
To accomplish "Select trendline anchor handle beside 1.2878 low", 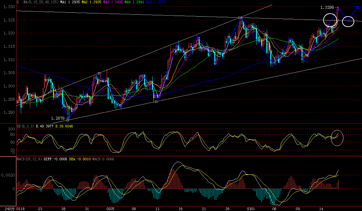I will (x=68, y=120).
